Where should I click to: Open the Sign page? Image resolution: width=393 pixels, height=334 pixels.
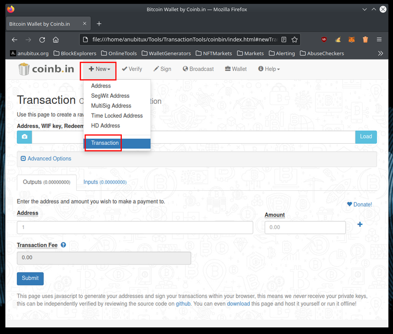click(x=162, y=69)
